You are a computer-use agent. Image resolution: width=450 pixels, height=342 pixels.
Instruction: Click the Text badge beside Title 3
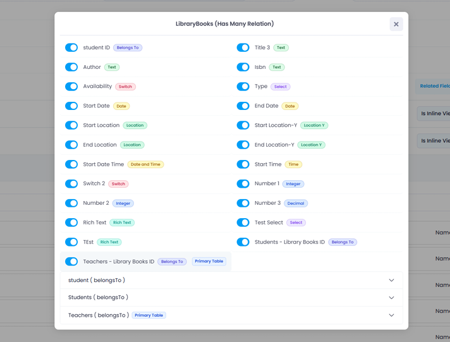point(281,47)
